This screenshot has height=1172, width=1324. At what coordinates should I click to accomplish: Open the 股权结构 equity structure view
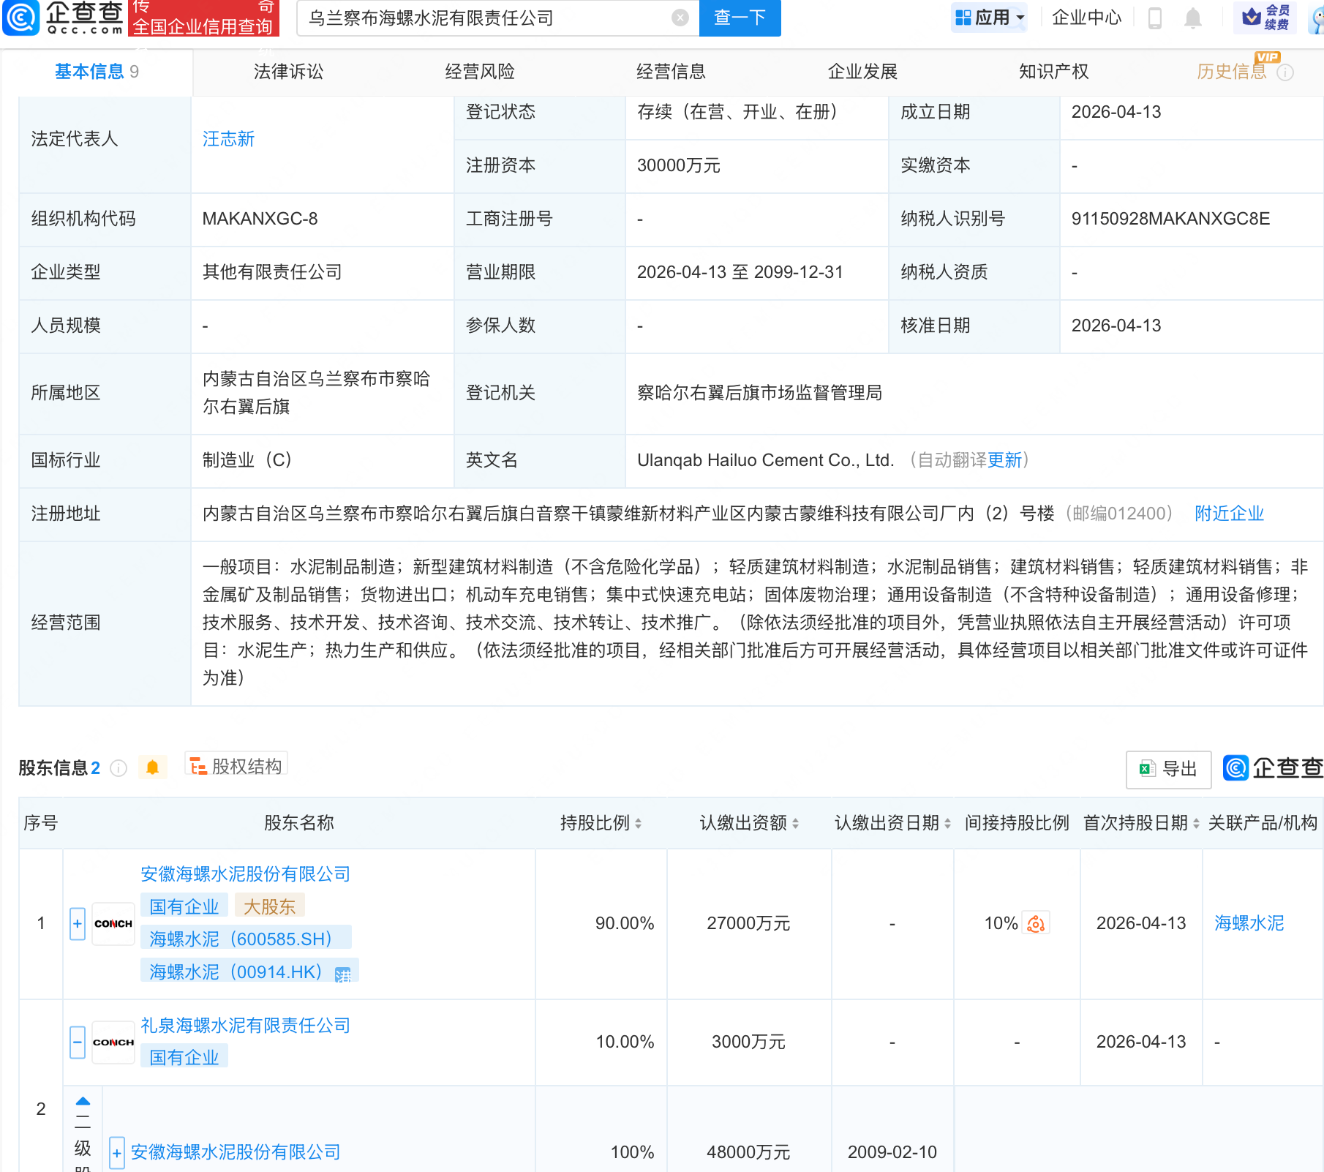coord(236,766)
